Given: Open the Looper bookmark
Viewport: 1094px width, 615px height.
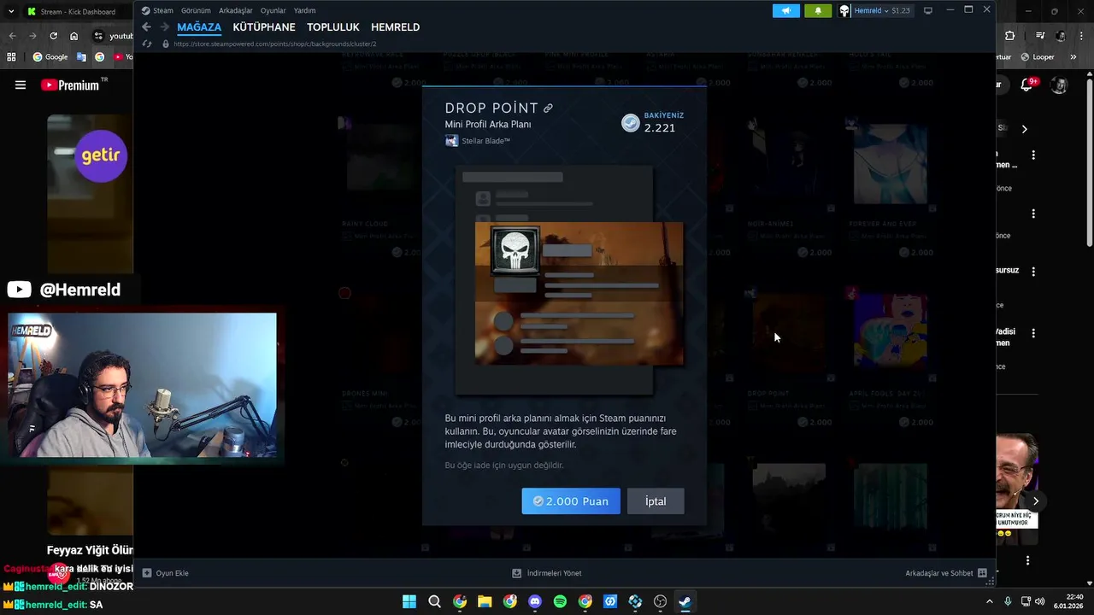Looking at the screenshot, I should (x=1037, y=57).
